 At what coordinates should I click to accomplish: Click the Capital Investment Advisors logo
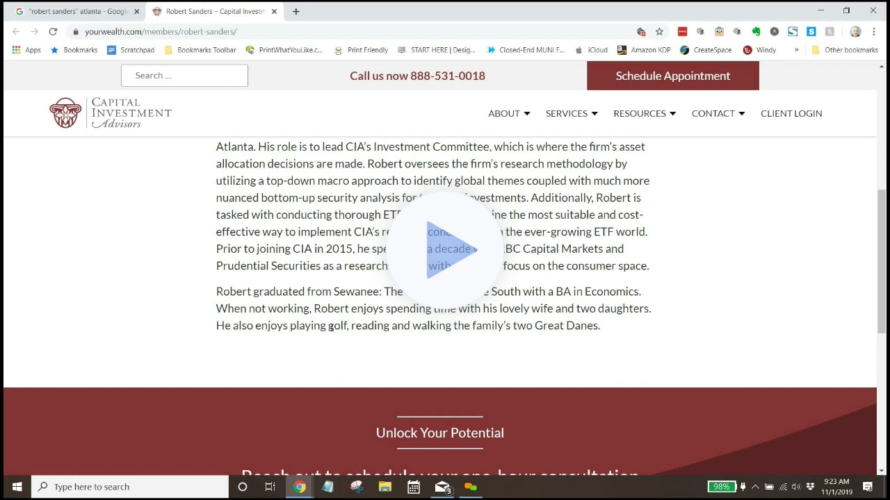click(x=110, y=113)
